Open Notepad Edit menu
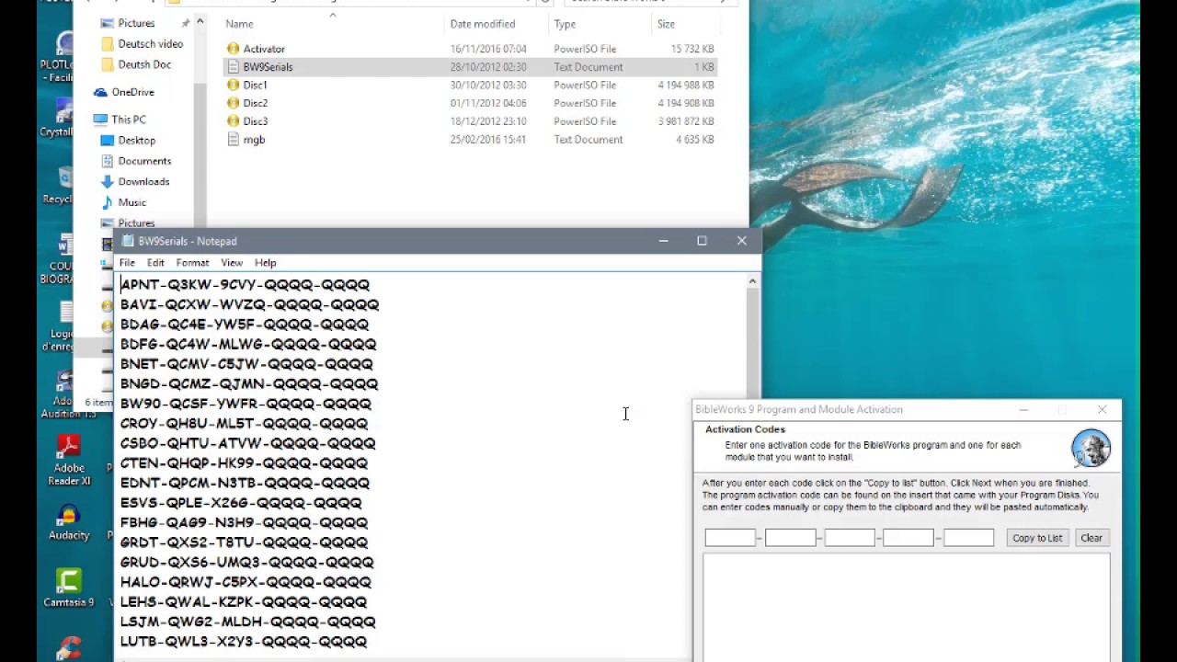Screen dimensions: 1177x662 pyautogui.click(x=155, y=263)
